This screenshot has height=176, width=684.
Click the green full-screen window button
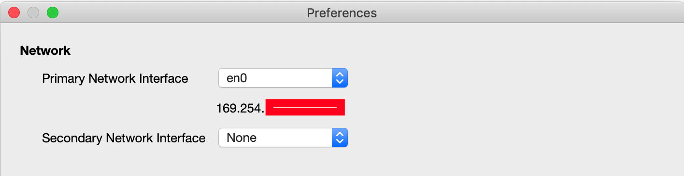pyautogui.click(x=52, y=13)
